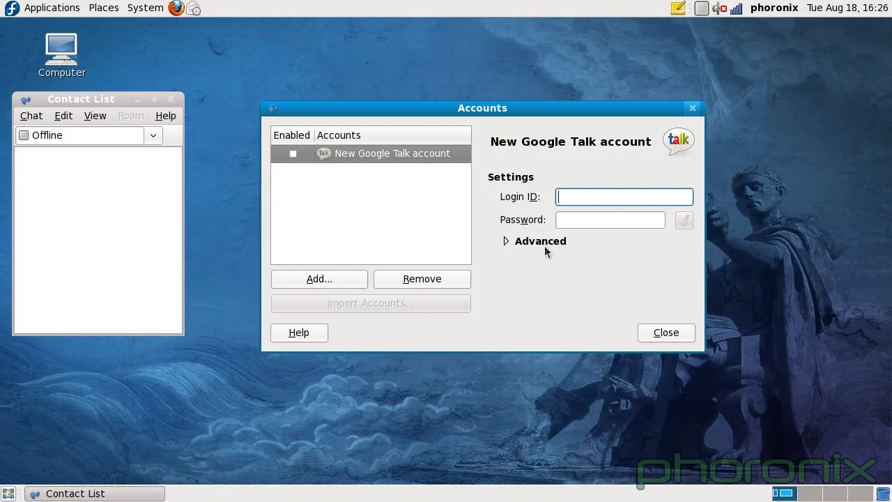Click the Show Desktop button in bottom panel
The height and width of the screenshot is (502, 892).
click(x=9, y=494)
